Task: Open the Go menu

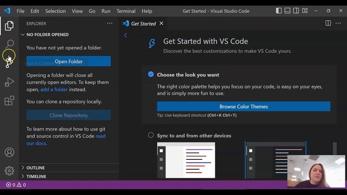Action: tap(92, 11)
